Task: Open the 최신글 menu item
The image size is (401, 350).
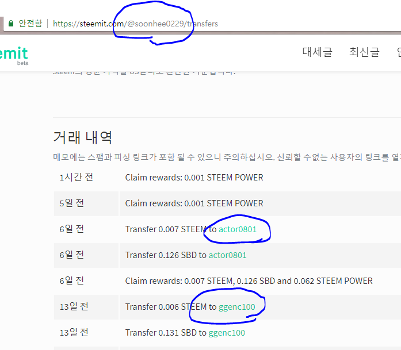Action: pyautogui.click(x=364, y=52)
